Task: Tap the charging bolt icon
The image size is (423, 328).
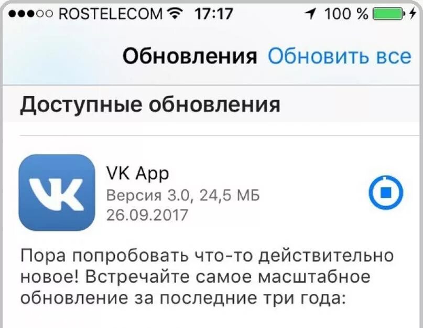Action: coord(412,13)
